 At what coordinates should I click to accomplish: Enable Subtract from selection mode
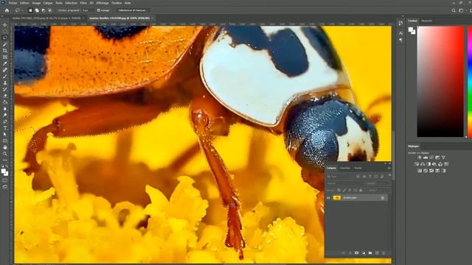pos(44,10)
